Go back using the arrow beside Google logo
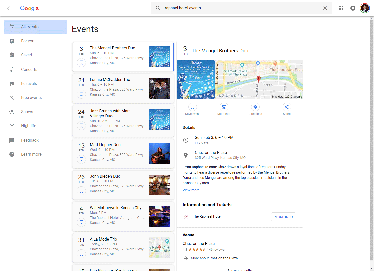The height and width of the screenshot is (272, 374). (9, 8)
